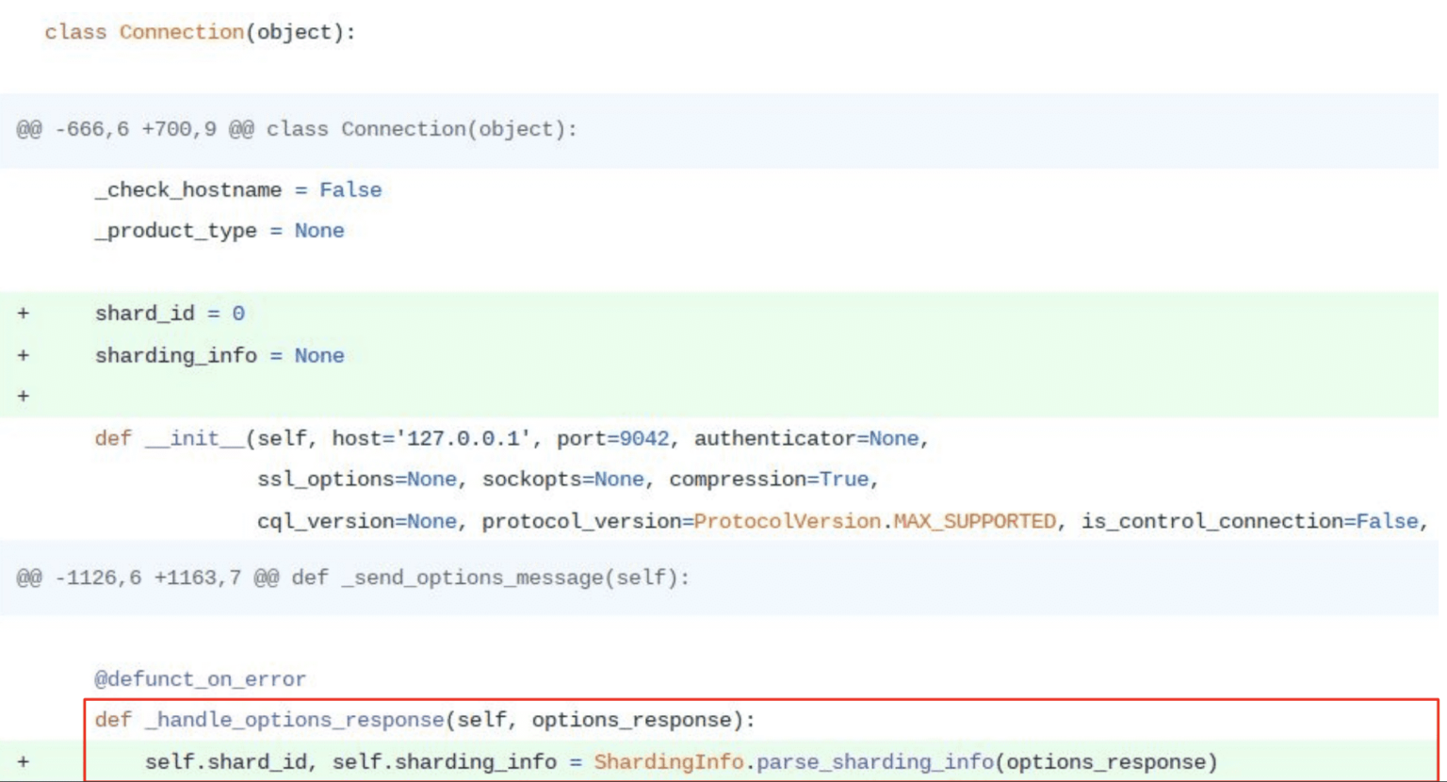Click the is_control_connection=False parameter
The height and width of the screenshot is (782, 1447).
[1253, 520]
